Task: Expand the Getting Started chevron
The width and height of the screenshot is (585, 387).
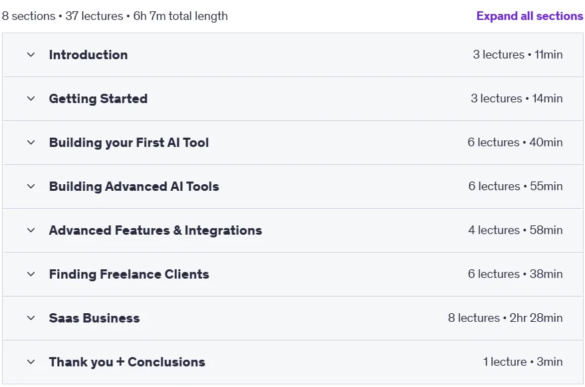Action: coord(31,98)
